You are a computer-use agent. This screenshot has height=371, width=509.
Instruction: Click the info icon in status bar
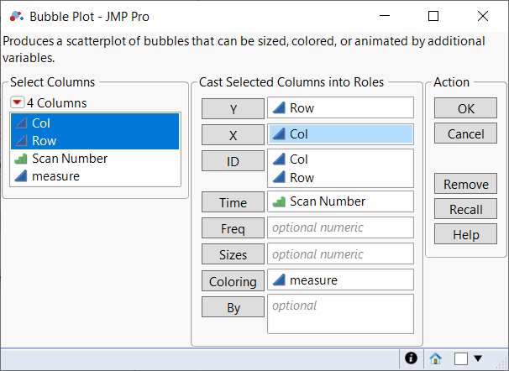coord(411,358)
